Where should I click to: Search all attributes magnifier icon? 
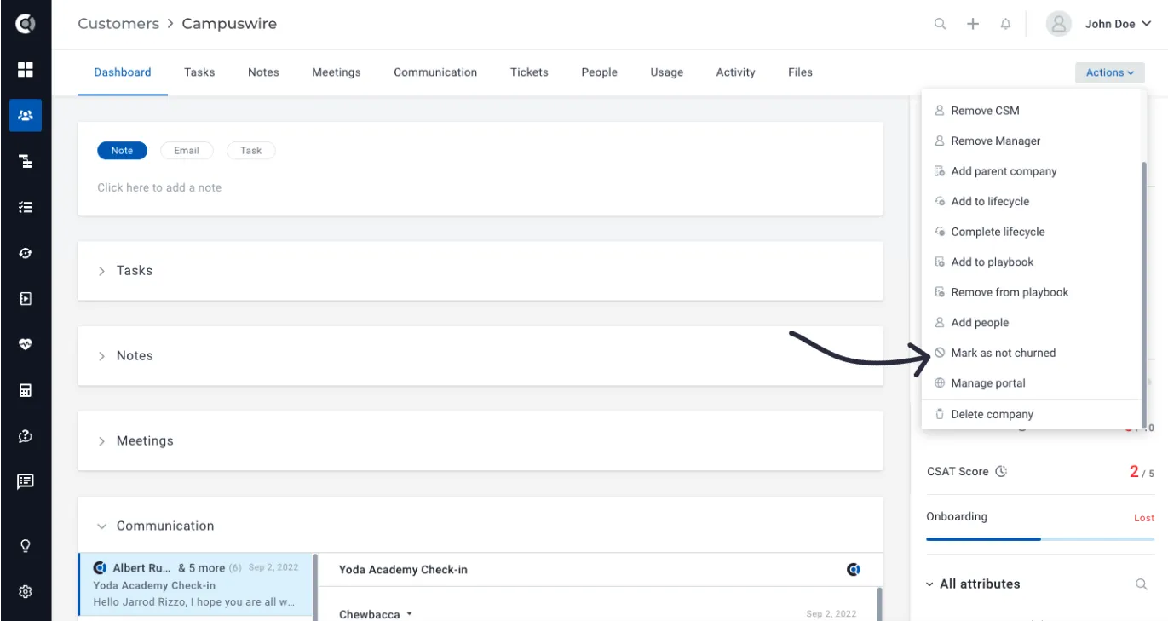click(1142, 584)
